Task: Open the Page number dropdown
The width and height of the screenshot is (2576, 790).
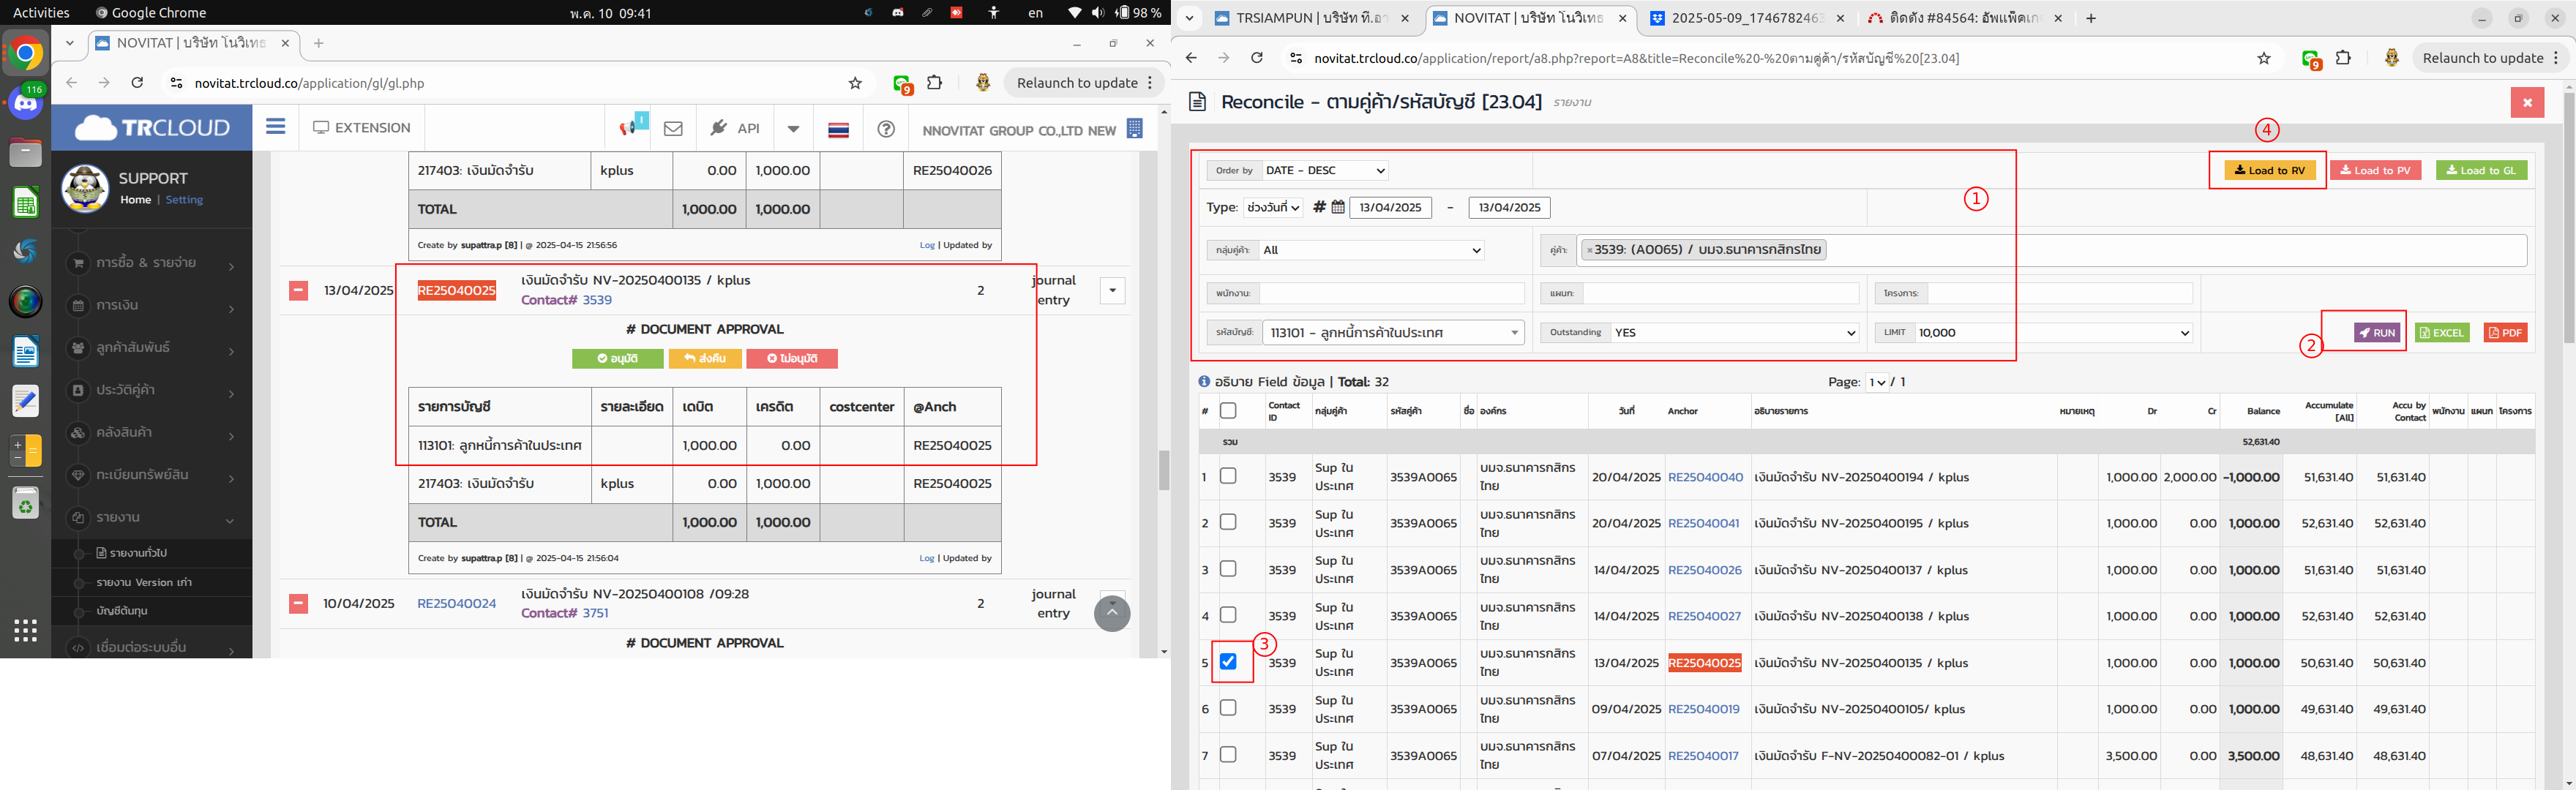Action: pyautogui.click(x=1877, y=382)
